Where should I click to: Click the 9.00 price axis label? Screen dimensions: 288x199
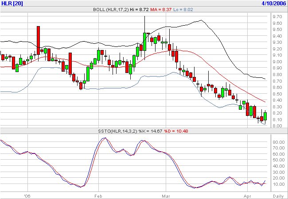click(277, 62)
